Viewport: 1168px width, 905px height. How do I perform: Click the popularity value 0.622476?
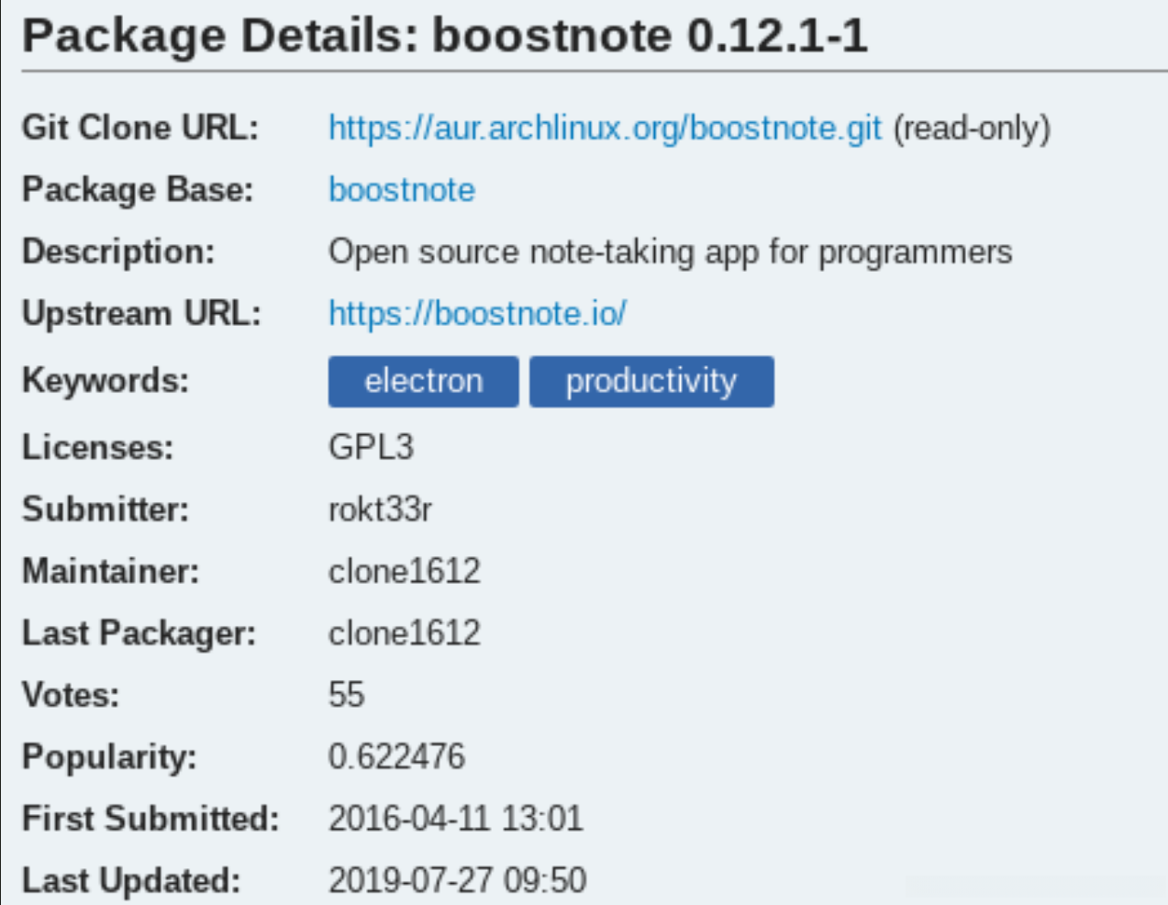[x=396, y=756]
